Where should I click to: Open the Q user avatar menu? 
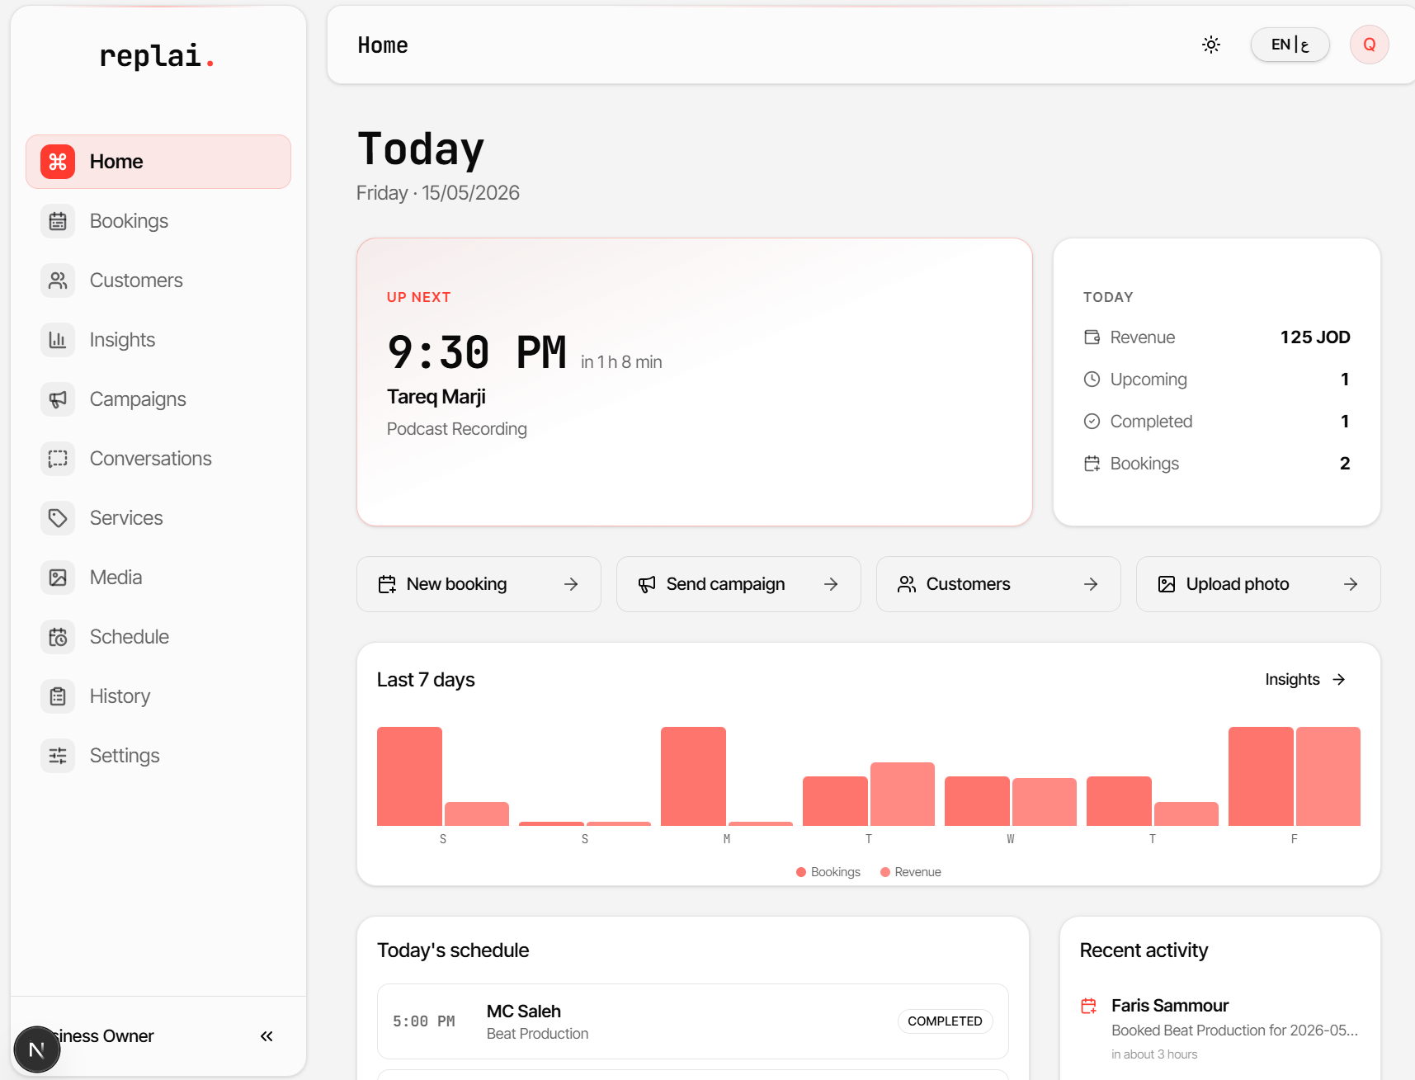point(1370,45)
